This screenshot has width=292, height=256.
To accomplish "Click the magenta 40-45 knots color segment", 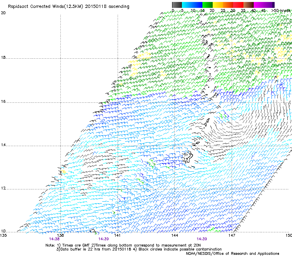I will [x=259, y=5].
